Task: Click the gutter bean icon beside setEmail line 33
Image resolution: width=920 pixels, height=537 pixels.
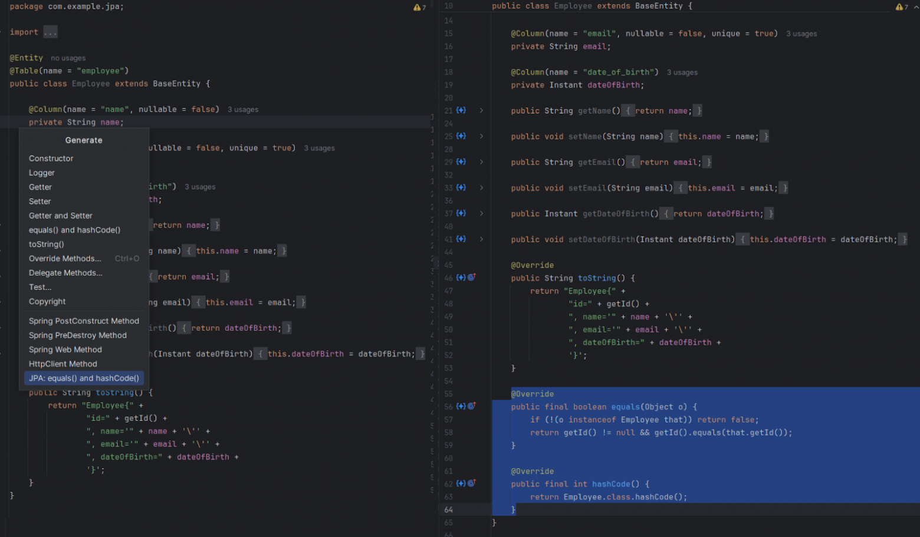Action: click(461, 187)
